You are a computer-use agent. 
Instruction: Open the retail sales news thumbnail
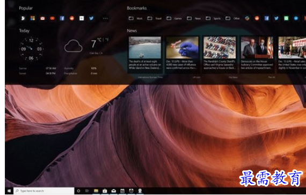tap(292, 47)
